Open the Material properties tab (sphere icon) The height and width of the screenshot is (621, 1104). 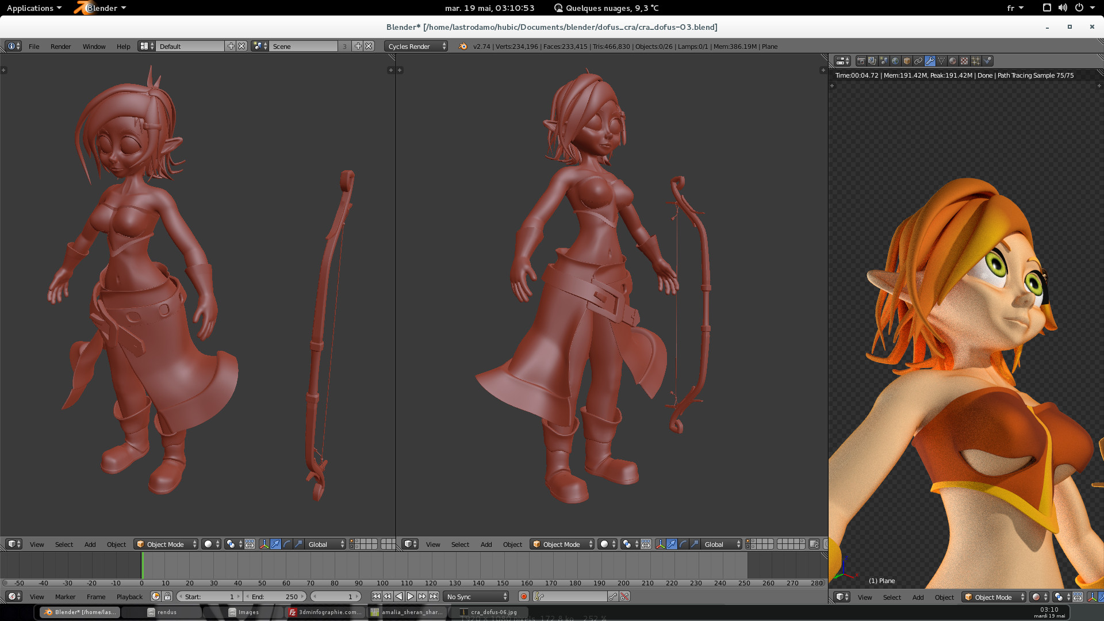953,61
